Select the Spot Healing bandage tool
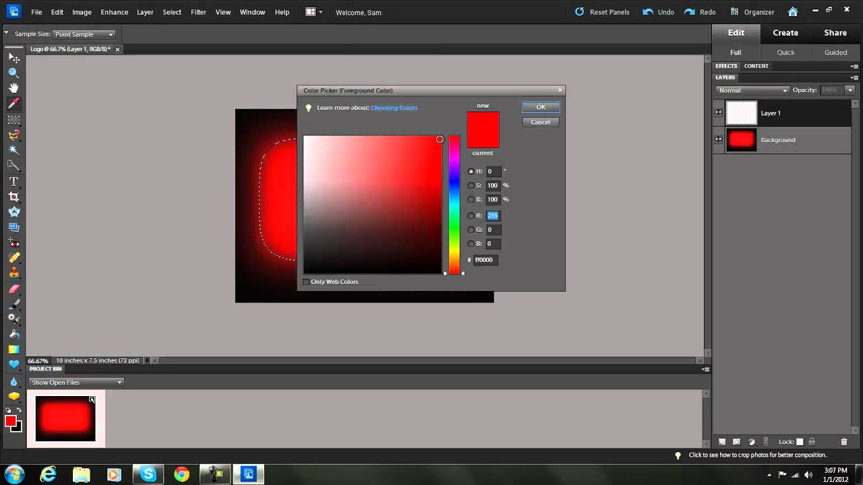863x485 pixels. [13, 258]
